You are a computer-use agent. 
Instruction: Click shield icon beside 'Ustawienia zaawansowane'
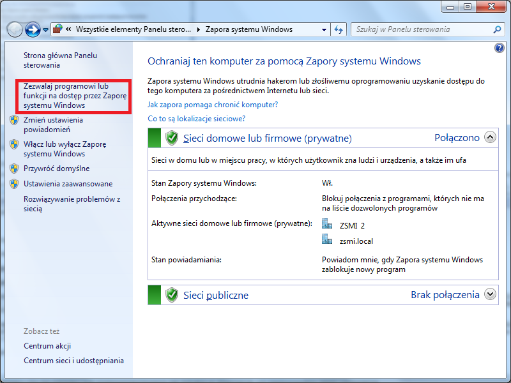[14, 184]
